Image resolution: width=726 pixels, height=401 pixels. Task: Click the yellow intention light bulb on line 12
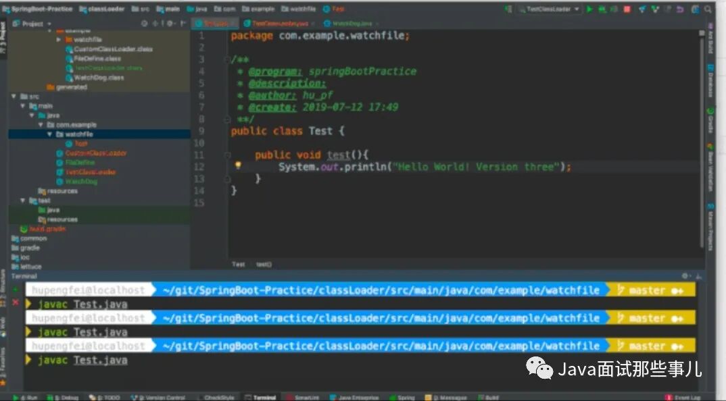[238, 165]
